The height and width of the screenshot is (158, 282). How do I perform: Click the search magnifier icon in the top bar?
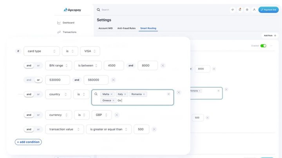pos(98,10)
